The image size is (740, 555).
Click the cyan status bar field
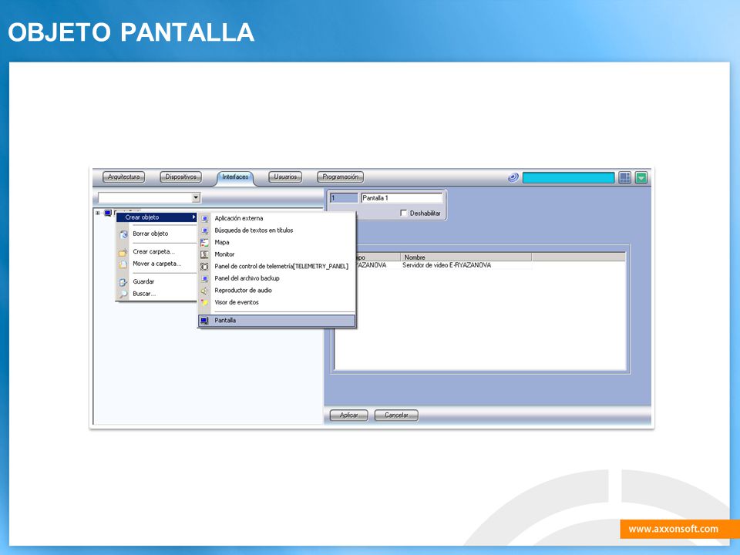568,177
